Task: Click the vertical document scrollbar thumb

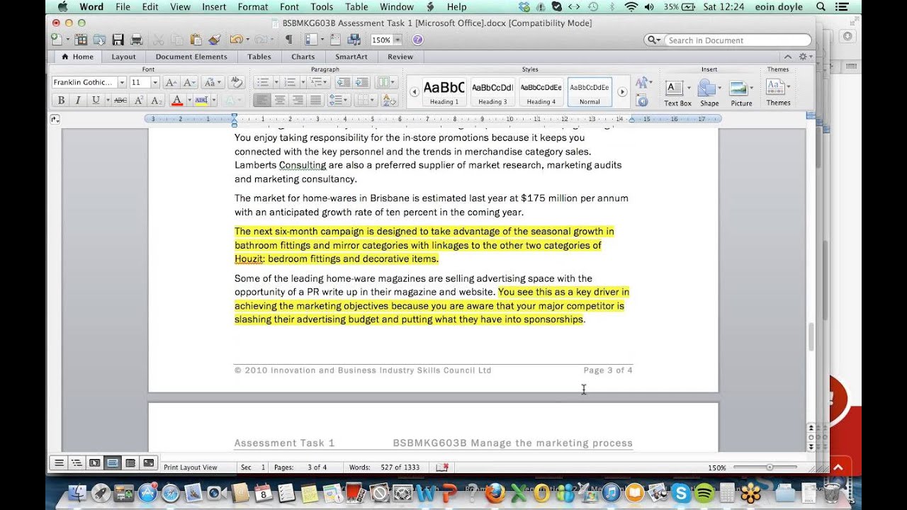Action: point(811,336)
